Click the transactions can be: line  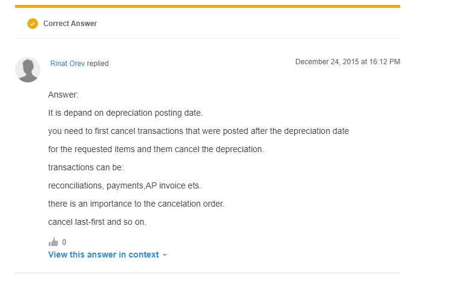86,167
